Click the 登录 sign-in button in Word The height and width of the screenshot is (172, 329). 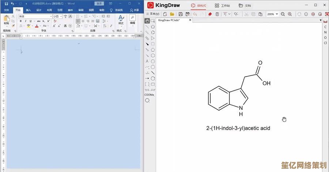pyautogui.click(x=99, y=3)
